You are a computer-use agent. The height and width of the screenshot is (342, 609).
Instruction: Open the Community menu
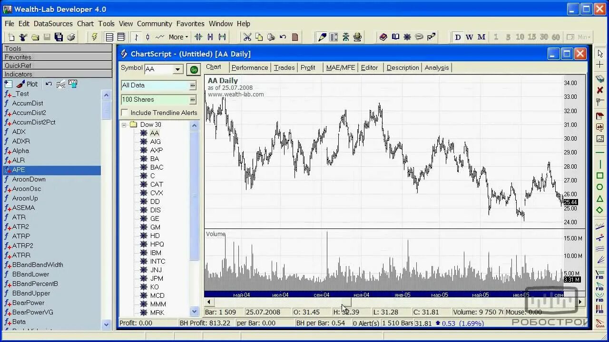coord(154,23)
